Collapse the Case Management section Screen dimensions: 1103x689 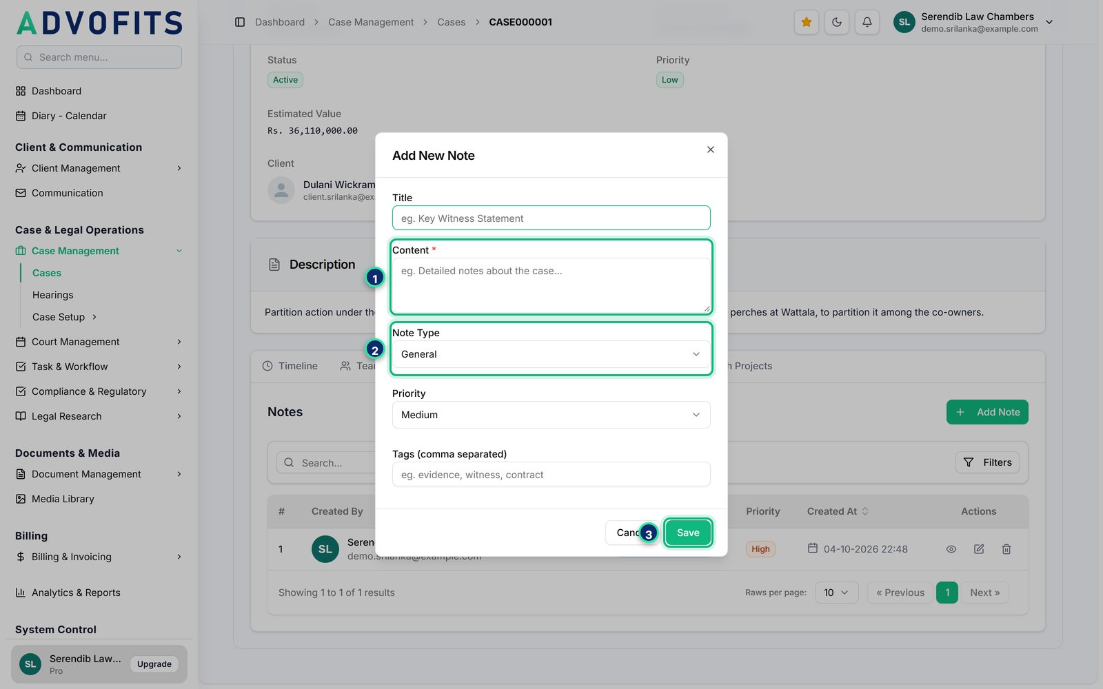(x=99, y=251)
